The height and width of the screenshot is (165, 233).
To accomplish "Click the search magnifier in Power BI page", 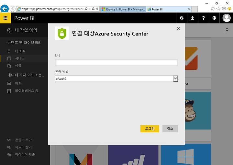I will 226,30.
